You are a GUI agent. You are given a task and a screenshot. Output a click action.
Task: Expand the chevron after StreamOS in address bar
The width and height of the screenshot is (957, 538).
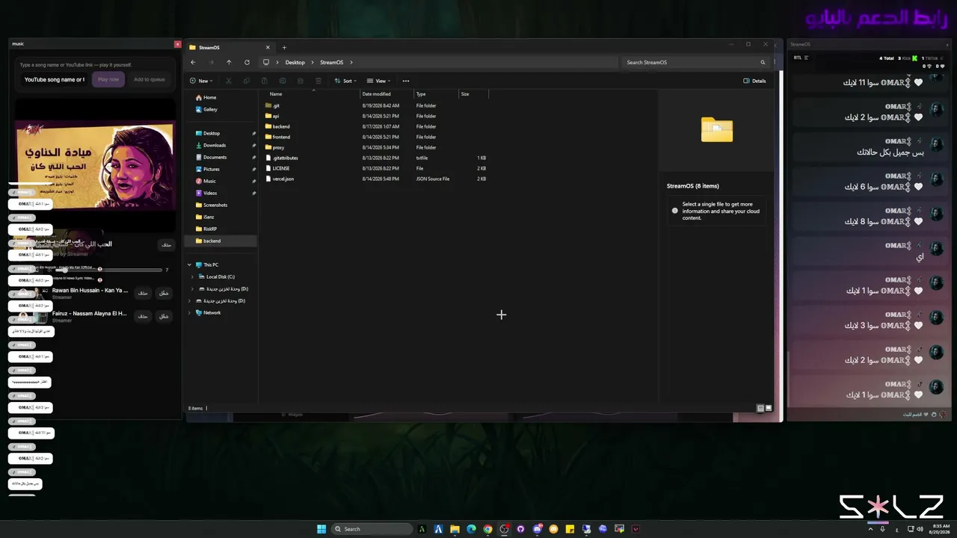[351, 62]
